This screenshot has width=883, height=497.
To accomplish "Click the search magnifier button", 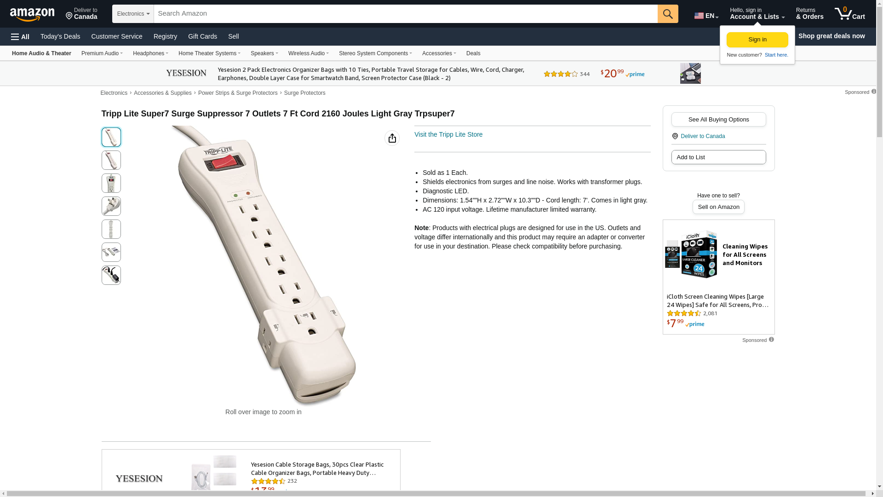I will tap(668, 14).
